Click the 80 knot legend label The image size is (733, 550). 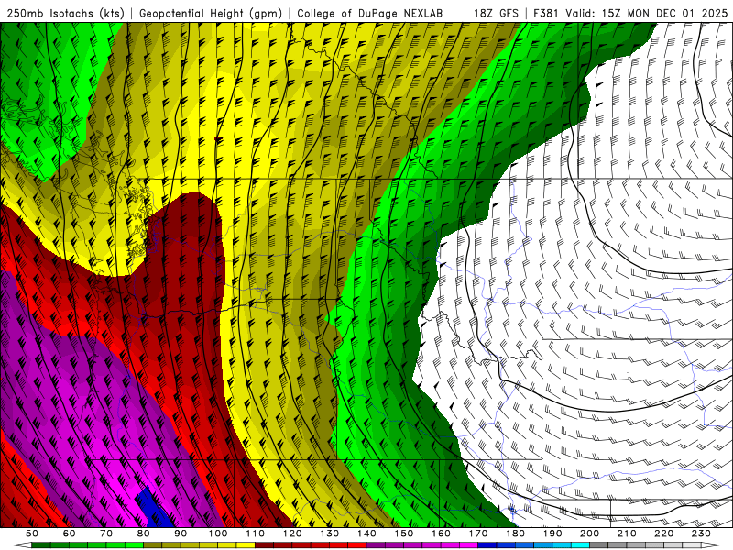[144, 533]
